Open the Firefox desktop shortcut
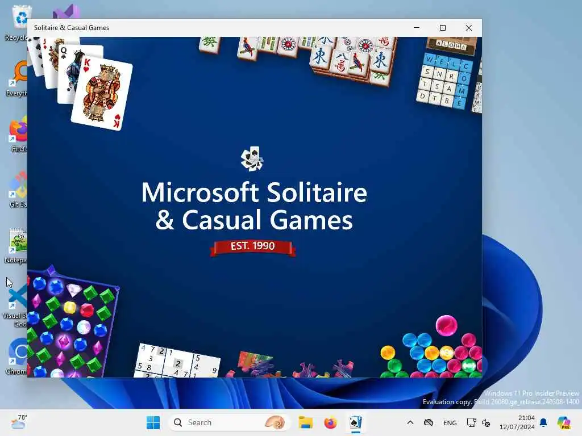Viewport: 582px width, 436px height. point(19,134)
